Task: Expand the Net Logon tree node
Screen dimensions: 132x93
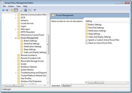Action: 16,29
